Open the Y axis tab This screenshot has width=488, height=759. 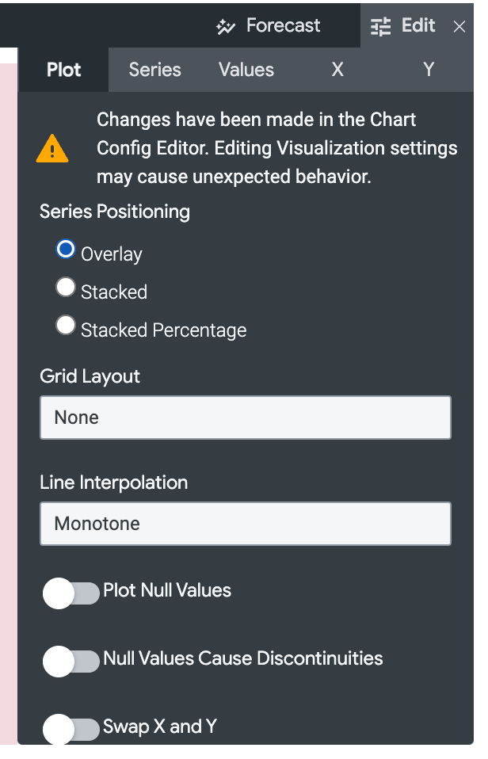429,70
